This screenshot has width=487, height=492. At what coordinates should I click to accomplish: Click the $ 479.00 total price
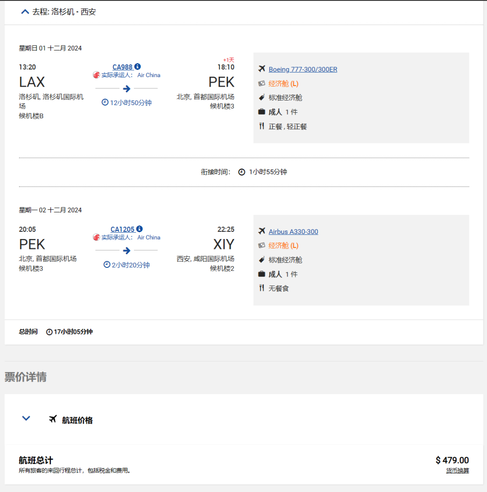tap(452, 460)
